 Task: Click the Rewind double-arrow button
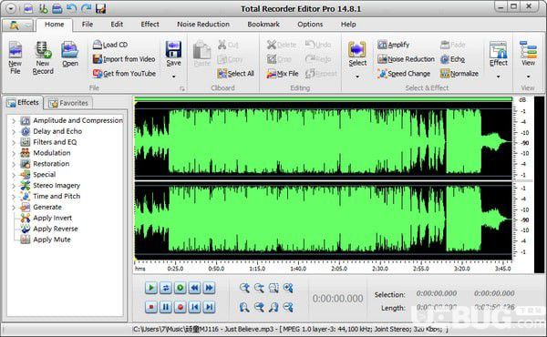coord(195,288)
